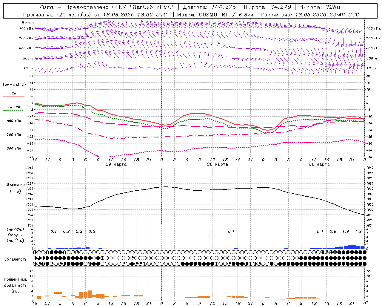Click the "Модель COSMO-RU / 6.6км" label
Image resolution: width=382 pixels, height=306 pixels.
(215, 15)
